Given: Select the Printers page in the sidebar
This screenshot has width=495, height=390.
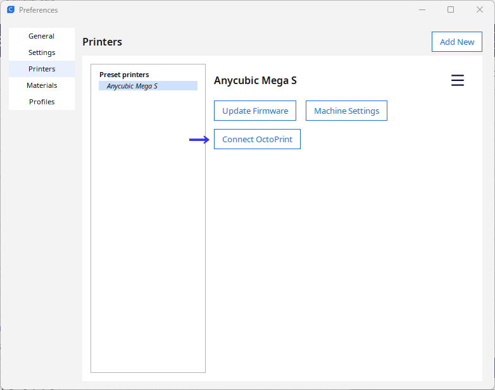Looking at the screenshot, I should tap(42, 69).
